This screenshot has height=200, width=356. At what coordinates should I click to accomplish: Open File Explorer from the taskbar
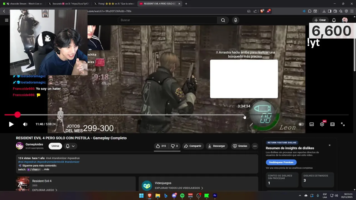[158, 196]
